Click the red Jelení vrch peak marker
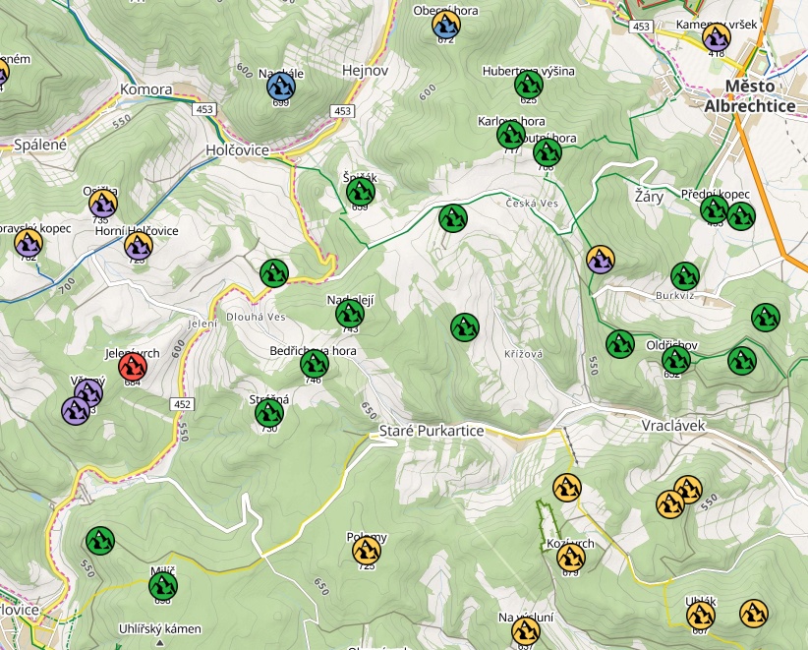The image size is (808, 650). point(133,367)
